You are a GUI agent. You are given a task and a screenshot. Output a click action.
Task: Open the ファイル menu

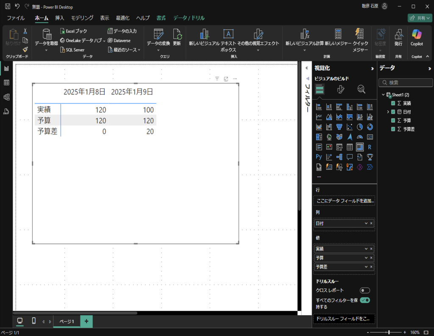click(x=16, y=18)
